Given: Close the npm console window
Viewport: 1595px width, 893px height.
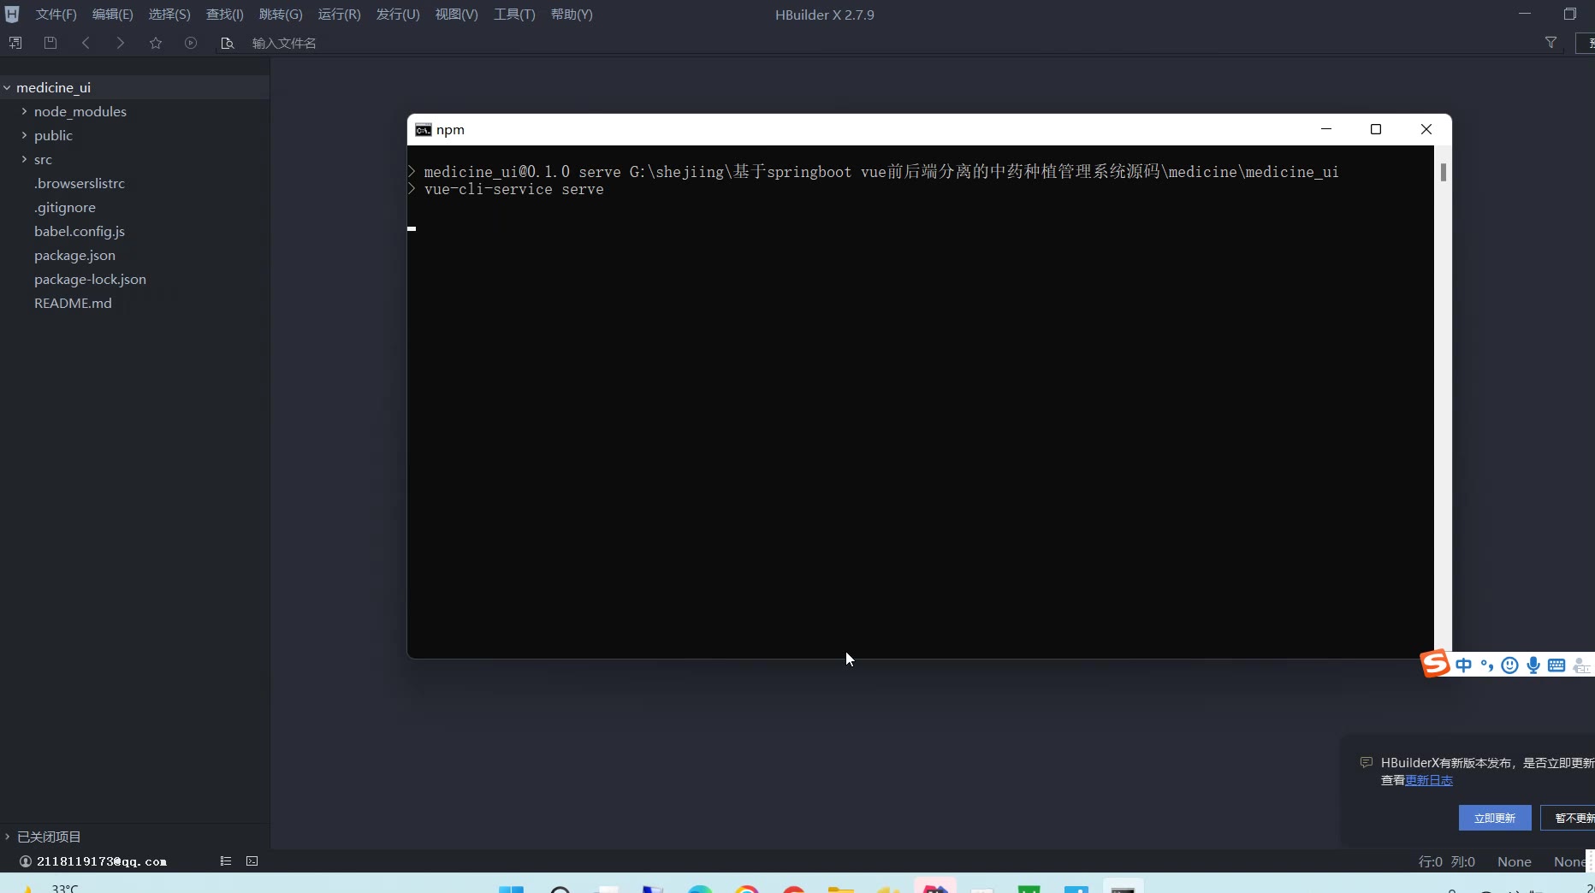Looking at the screenshot, I should click(x=1426, y=129).
